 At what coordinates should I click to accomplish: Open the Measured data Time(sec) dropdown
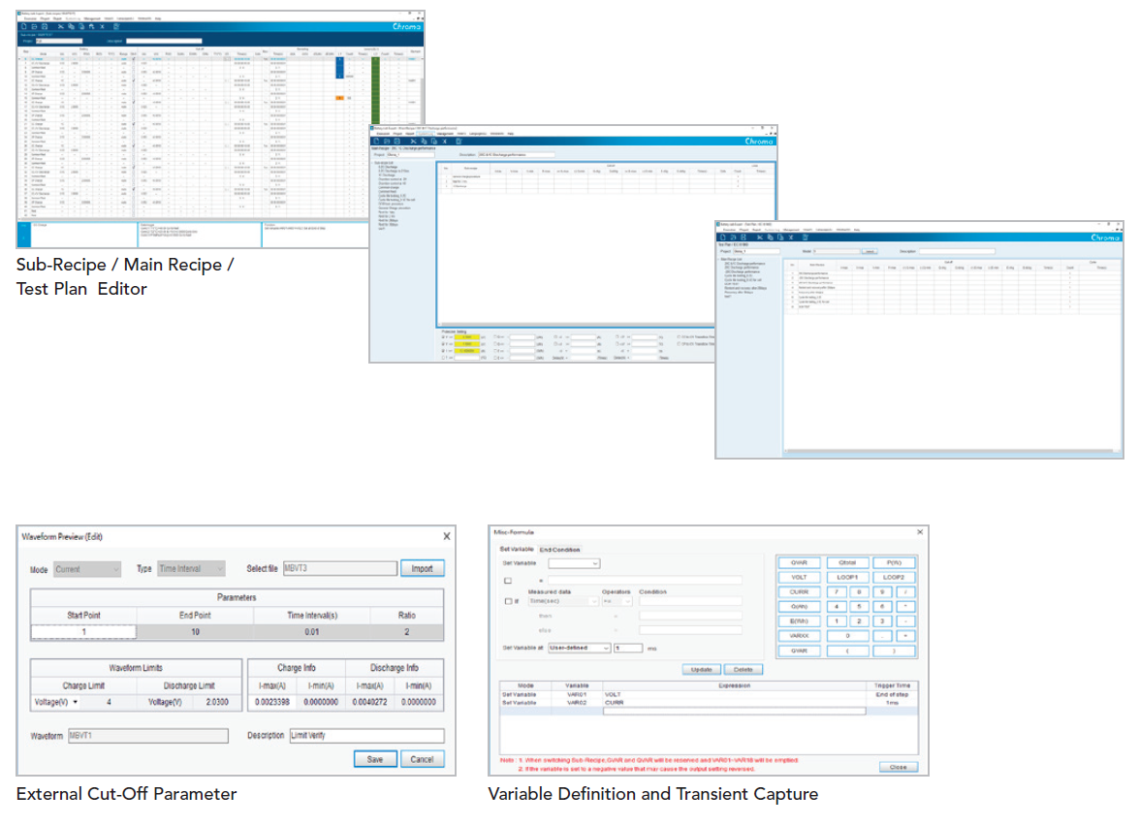pyautogui.click(x=564, y=601)
